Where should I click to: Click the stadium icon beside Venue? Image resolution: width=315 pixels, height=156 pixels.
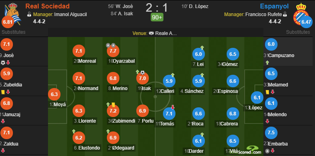[152, 33]
